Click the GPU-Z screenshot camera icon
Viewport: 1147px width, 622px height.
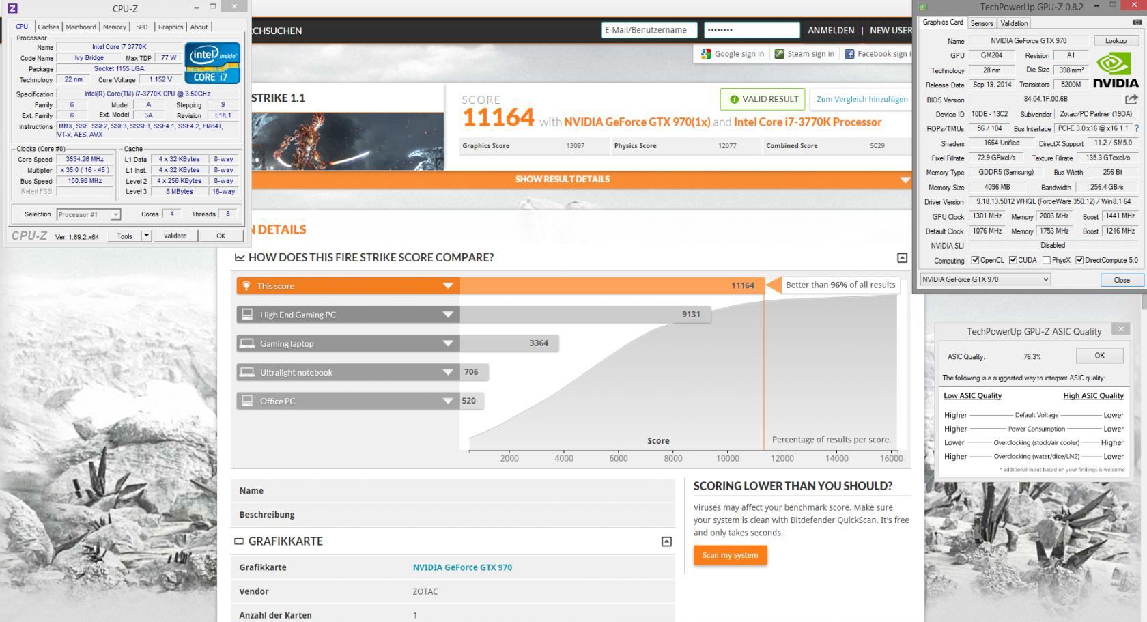tap(1137, 23)
